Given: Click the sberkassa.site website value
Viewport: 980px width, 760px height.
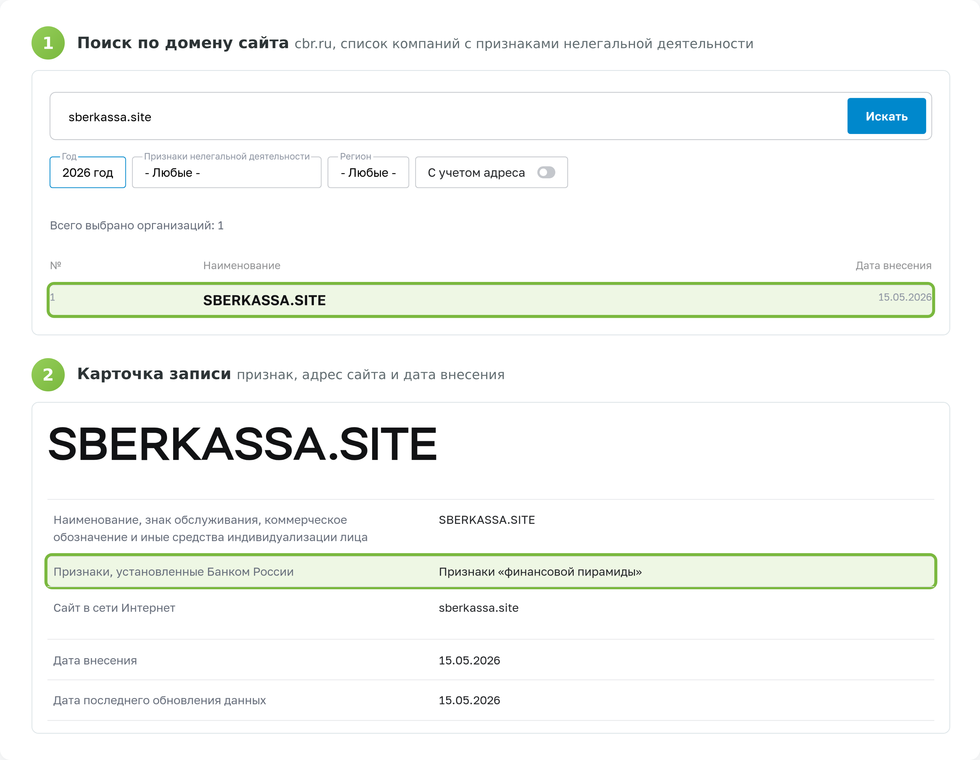Looking at the screenshot, I should [478, 608].
